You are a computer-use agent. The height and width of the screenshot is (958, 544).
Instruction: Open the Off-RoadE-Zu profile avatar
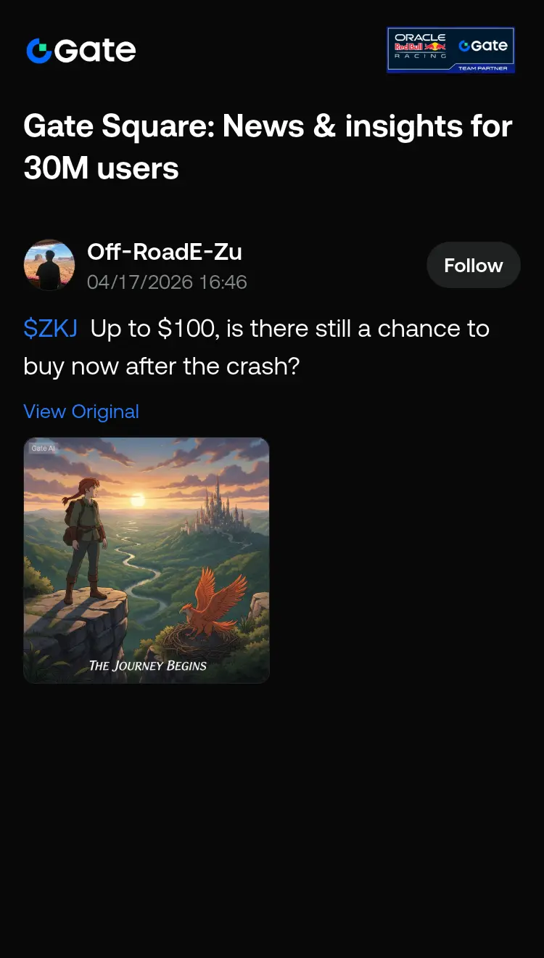pos(49,265)
